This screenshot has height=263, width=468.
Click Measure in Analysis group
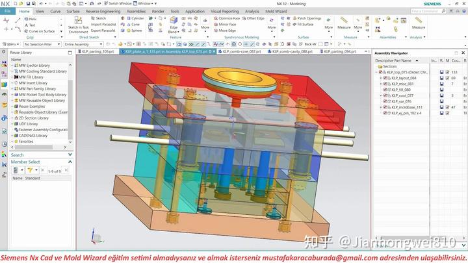(418, 23)
